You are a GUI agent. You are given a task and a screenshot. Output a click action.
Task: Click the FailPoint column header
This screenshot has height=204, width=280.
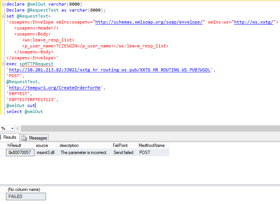coord(120,145)
